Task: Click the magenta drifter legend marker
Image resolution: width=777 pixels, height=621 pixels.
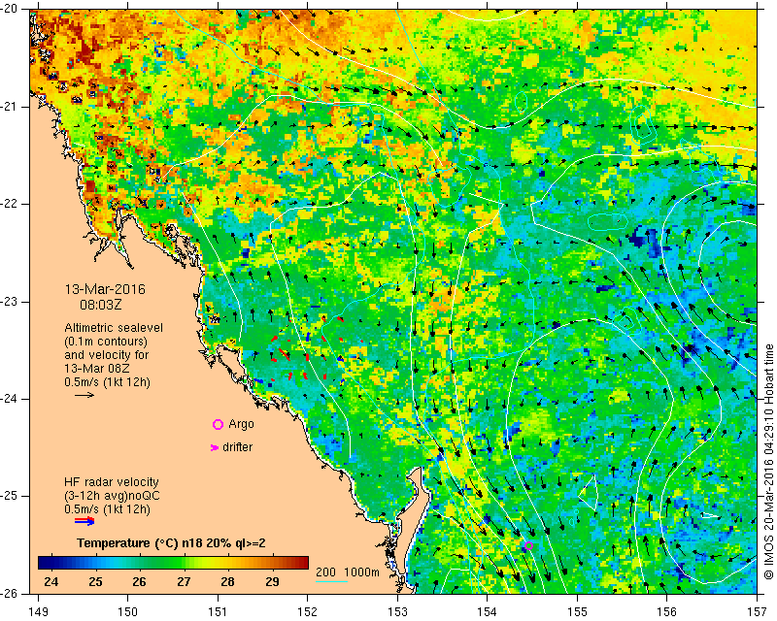Action: (214, 447)
